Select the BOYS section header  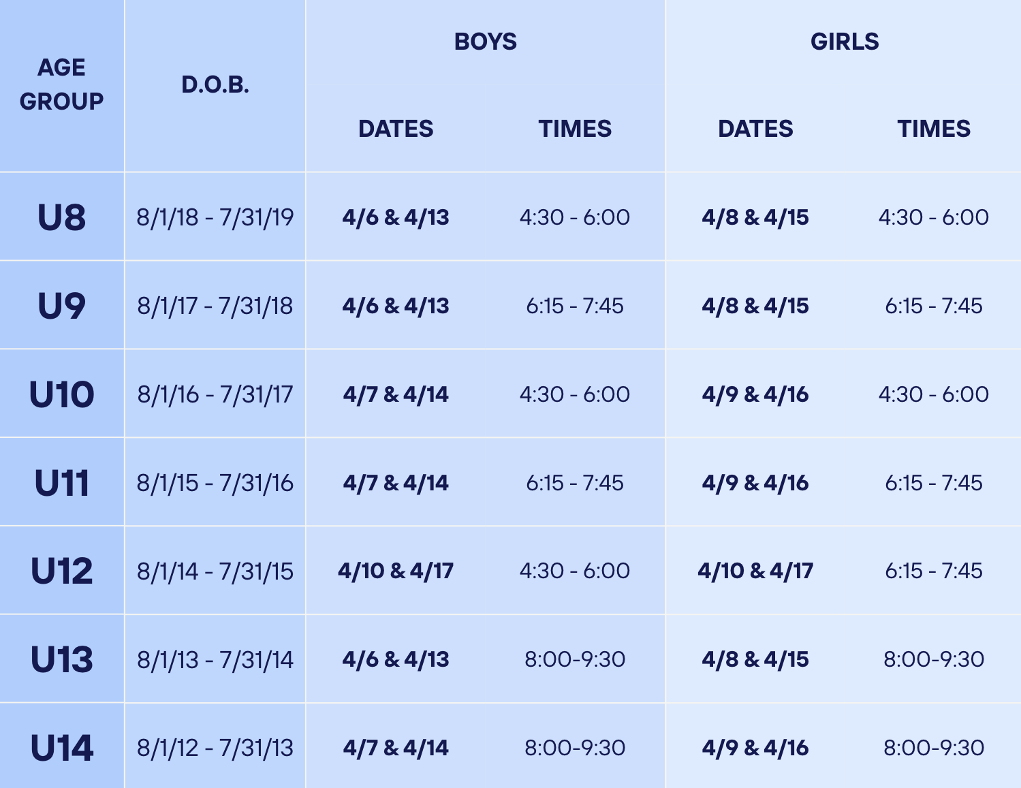(x=486, y=42)
